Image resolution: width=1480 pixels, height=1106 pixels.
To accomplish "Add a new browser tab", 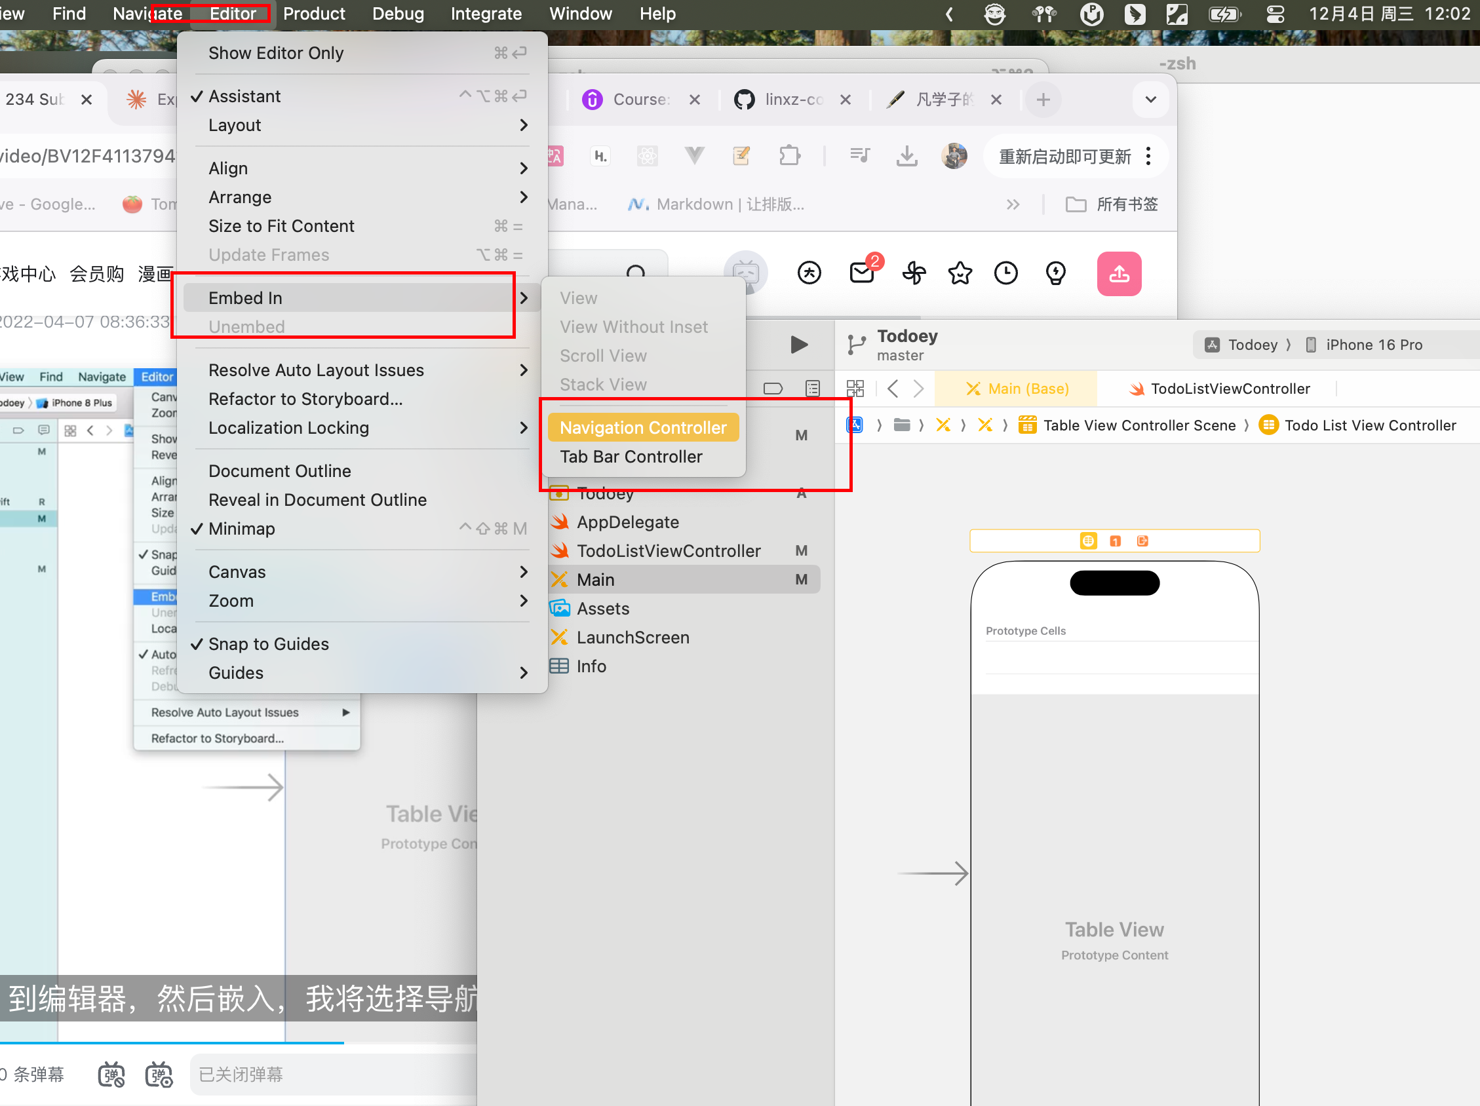I will coord(1042,100).
